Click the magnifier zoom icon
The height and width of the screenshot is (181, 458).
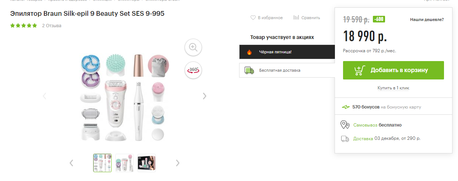[x=193, y=47]
